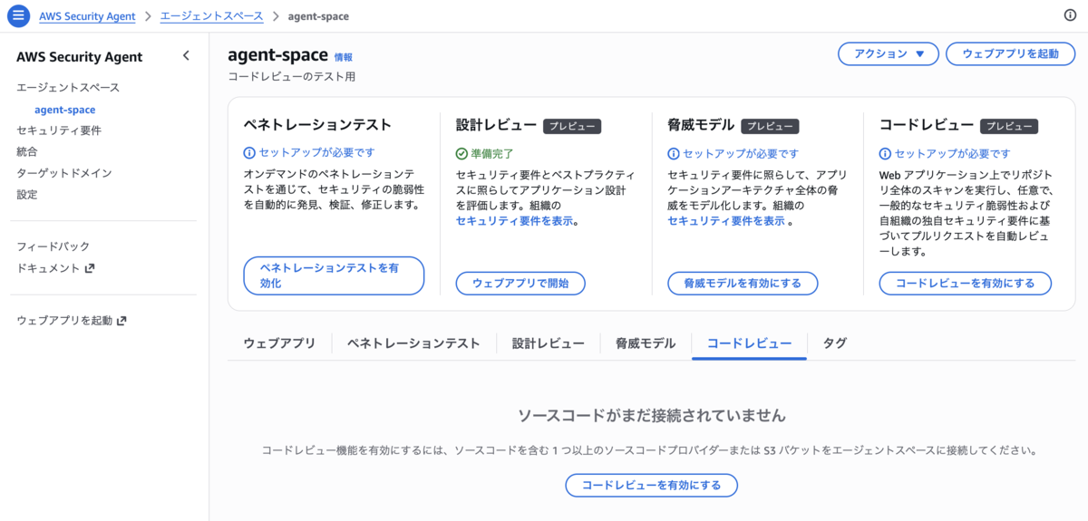Image resolution: width=1088 pixels, height=521 pixels.
Task: Click info icon under コードレビュー heading
Action: (x=885, y=154)
